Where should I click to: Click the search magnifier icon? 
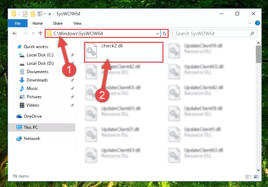click(x=252, y=34)
